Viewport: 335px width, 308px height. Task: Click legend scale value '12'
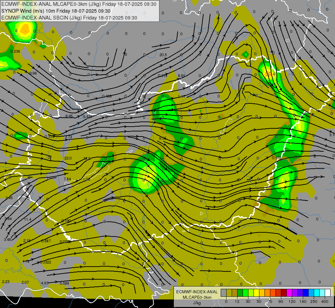coord(237,301)
